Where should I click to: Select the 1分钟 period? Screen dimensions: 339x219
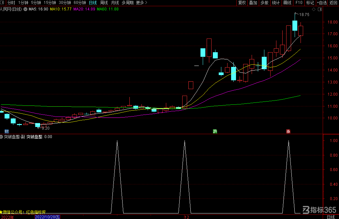[x=23, y=3]
